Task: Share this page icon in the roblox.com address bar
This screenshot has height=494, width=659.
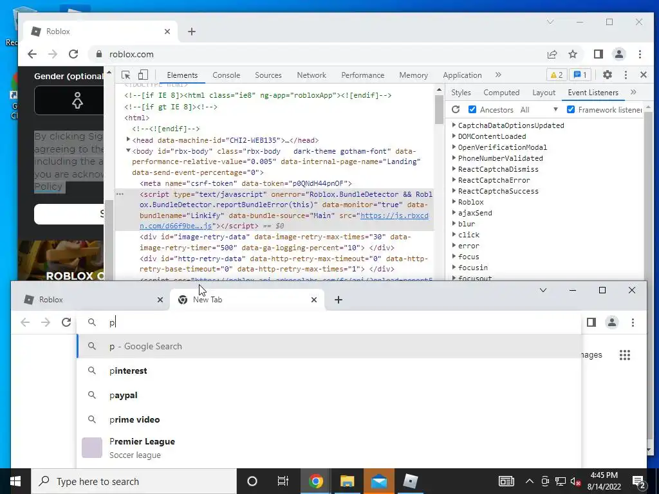Action: 552,54
